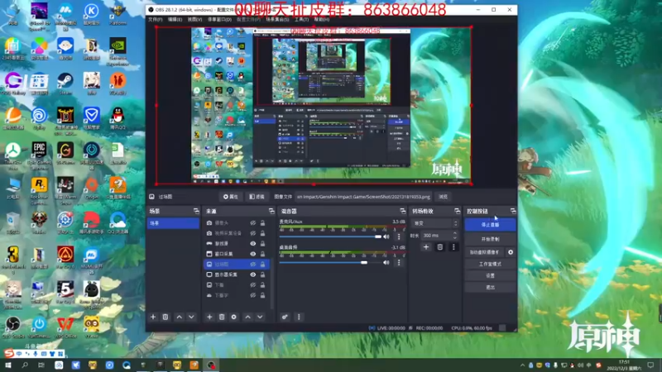Click the Windows Start button

click(x=8, y=365)
